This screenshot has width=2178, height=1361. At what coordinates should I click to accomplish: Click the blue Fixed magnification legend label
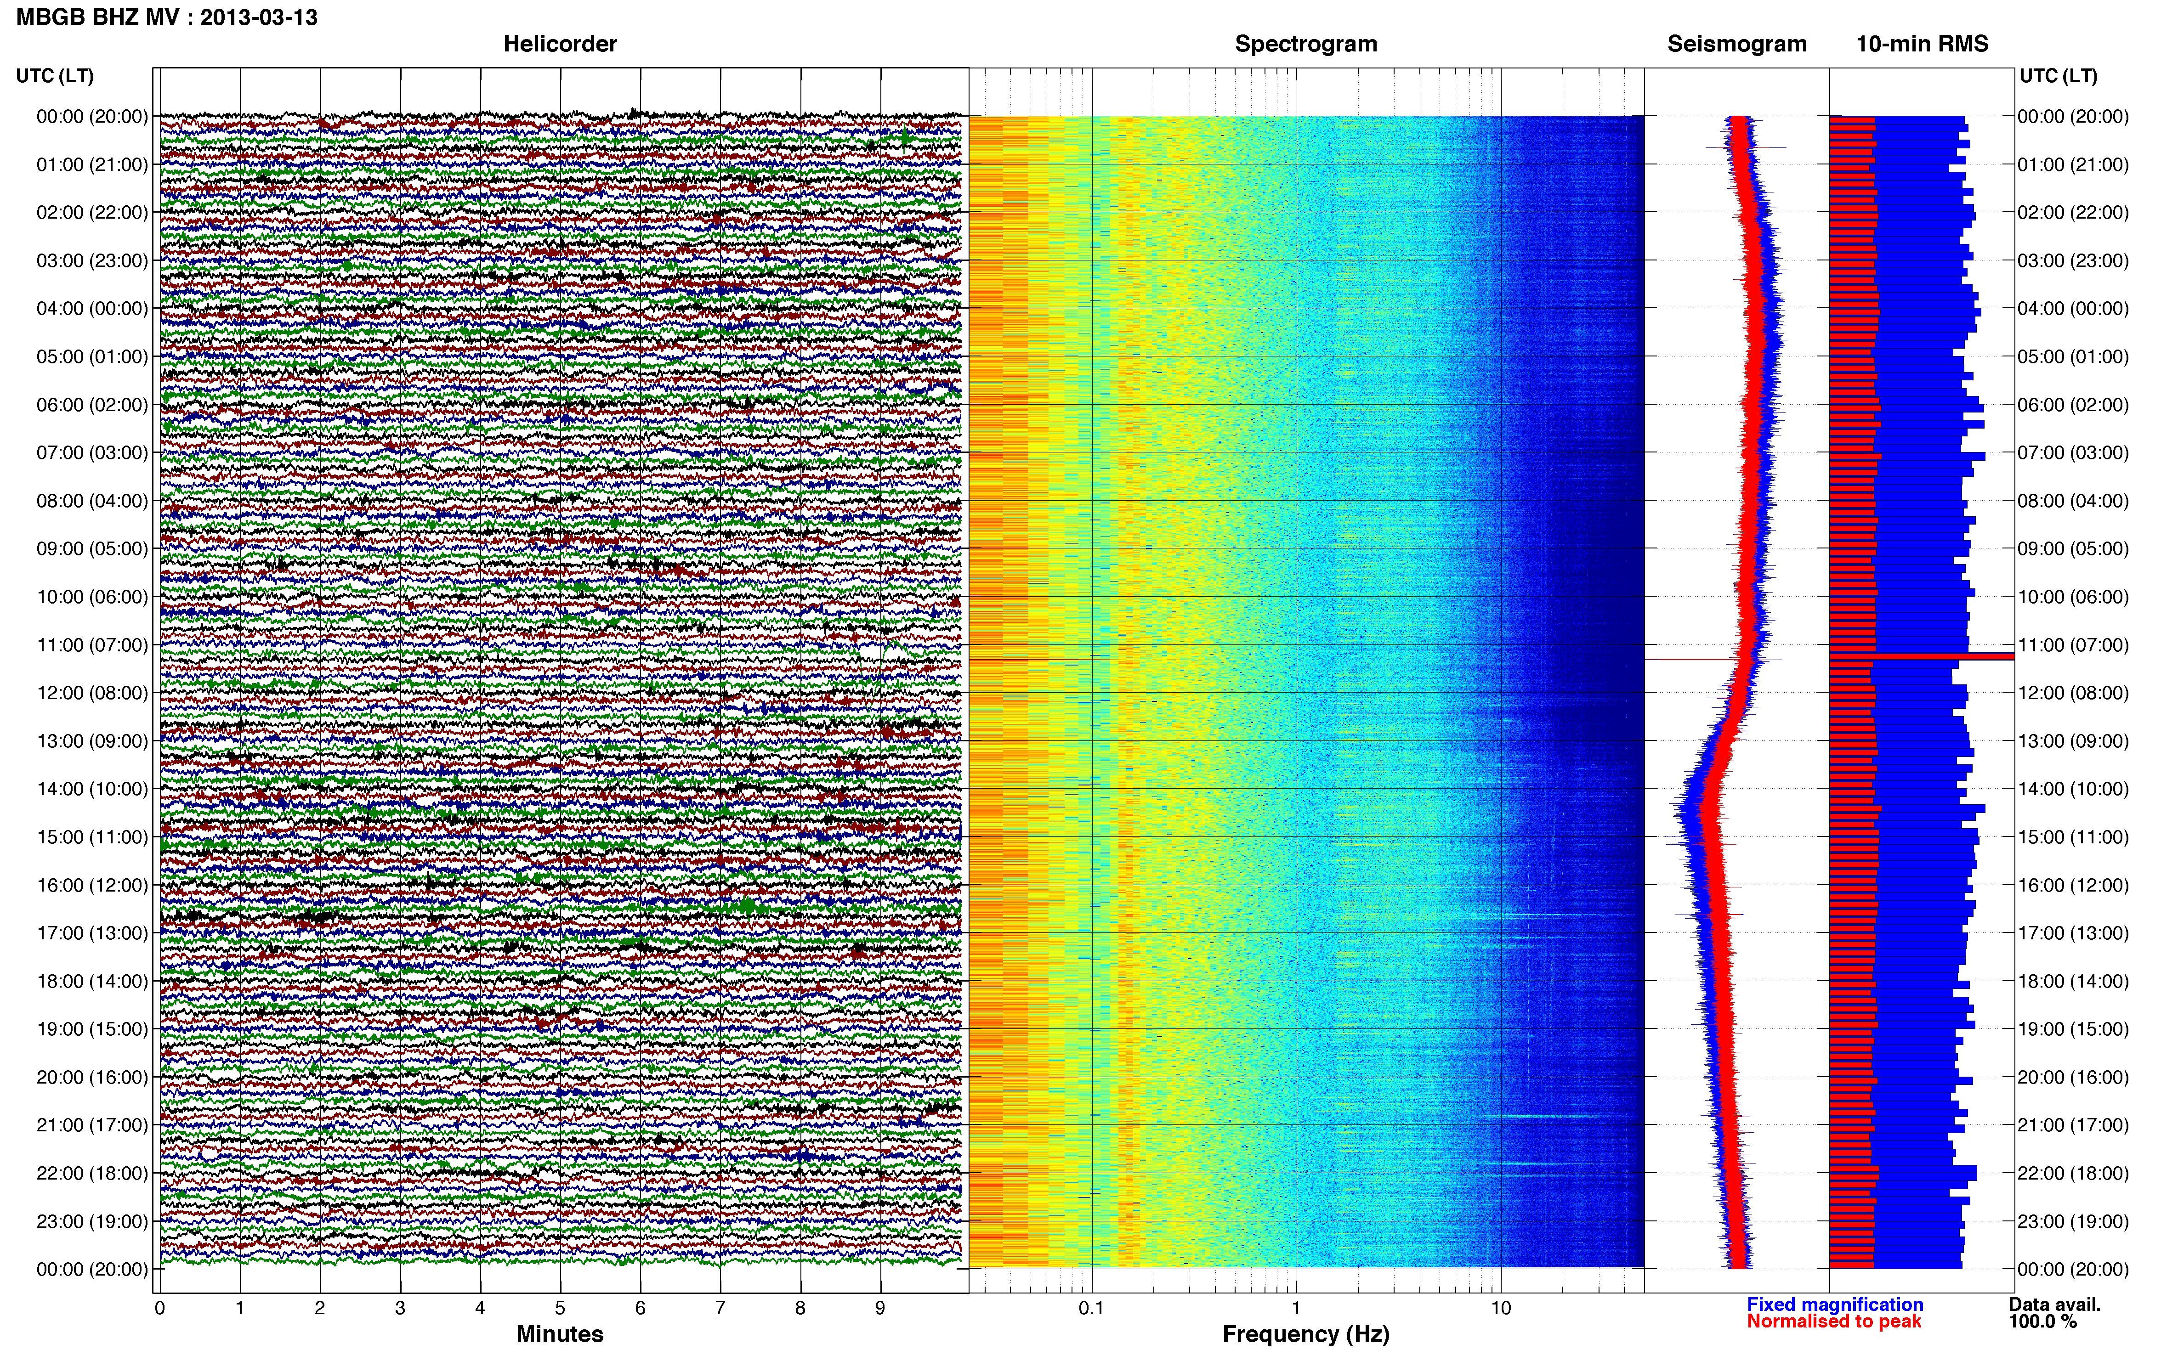pos(1835,1305)
